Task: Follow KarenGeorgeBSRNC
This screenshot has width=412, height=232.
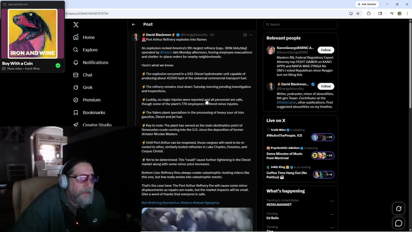Action: [326, 50]
